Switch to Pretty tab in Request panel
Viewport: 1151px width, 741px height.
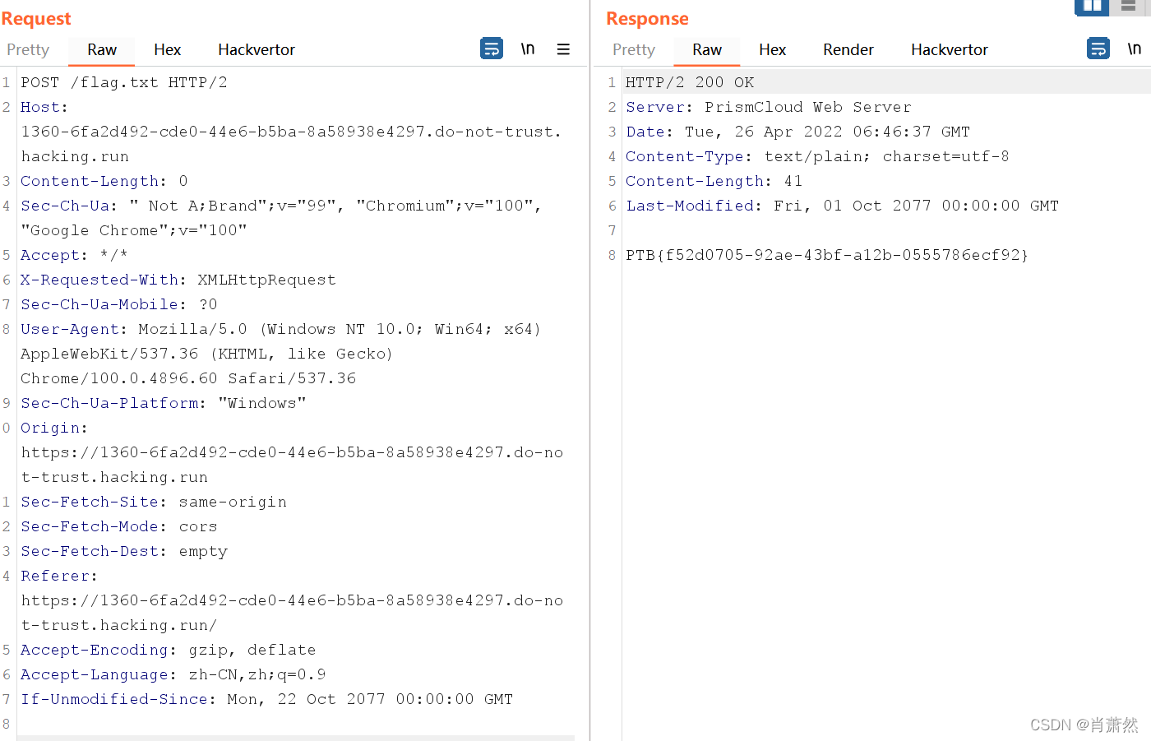click(x=28, y=49)
